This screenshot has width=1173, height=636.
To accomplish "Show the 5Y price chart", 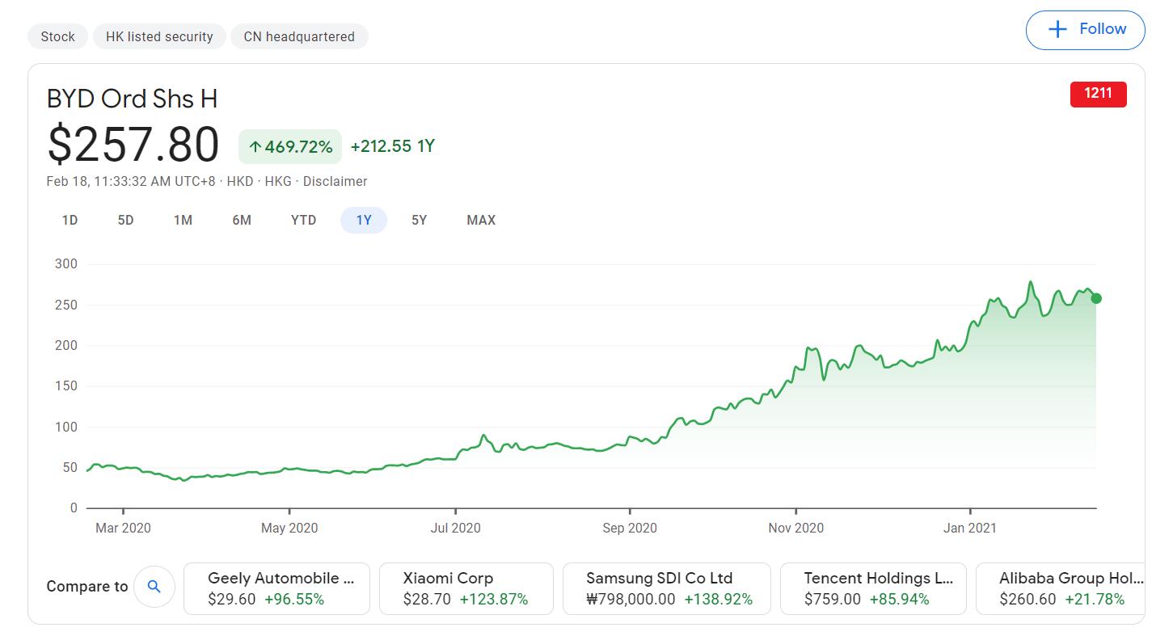I will (x=419, y=220).
